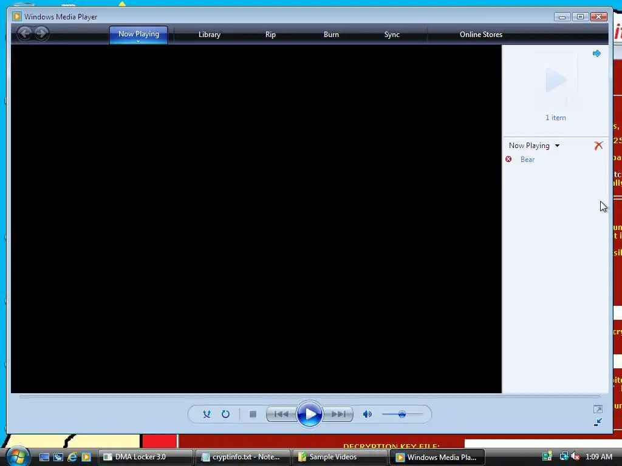
Task: Click the muted volume tray icon
Action: [575, 456]
